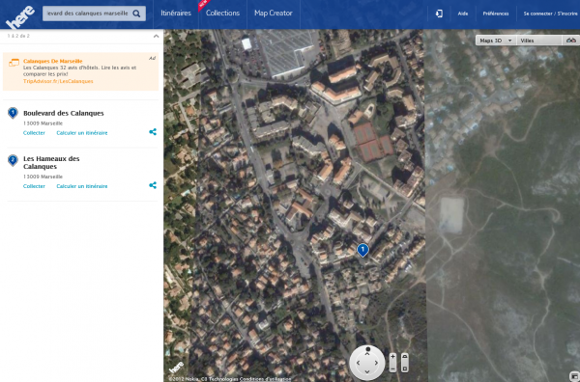Open the Collections tab

pyautogui.click(x=222, y=14)
